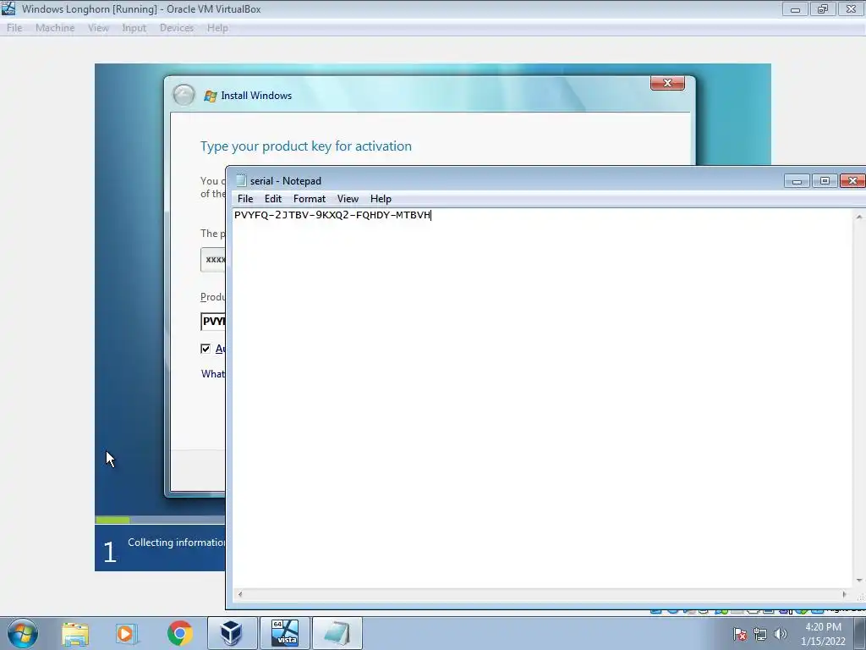
Task: Toggle the automatic activation checkbox in Install Windows
Action: coord(206,349)
